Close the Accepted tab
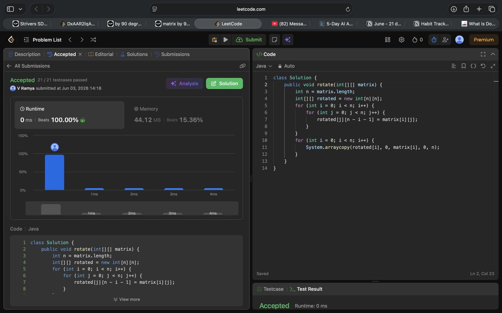 pos(80,54)
